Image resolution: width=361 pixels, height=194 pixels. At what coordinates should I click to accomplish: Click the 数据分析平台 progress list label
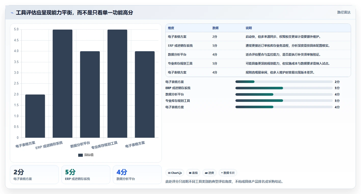coord(175,94)
